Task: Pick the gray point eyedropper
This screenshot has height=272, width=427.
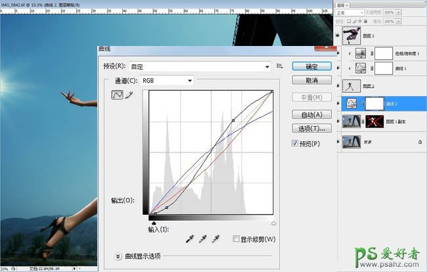Action: (202, 238)
